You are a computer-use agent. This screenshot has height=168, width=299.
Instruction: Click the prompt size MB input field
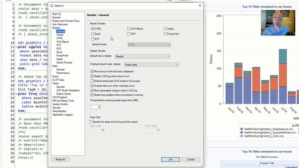pos(95,107)
